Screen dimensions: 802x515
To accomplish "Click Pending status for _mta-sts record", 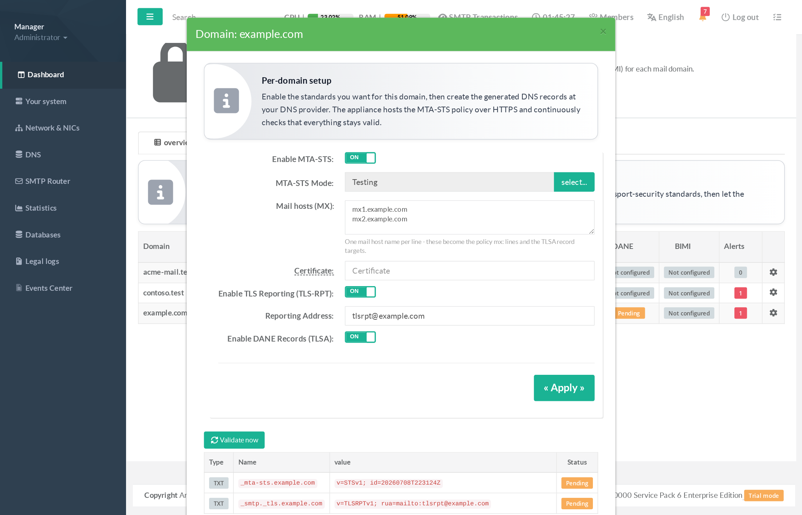I will point(577,483).
